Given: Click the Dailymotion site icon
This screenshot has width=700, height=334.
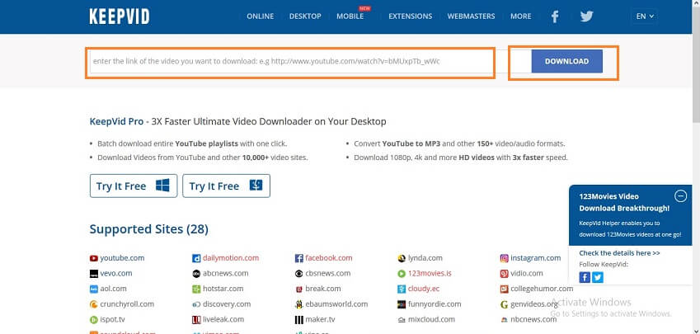Looking at the screenshot, I should (196, 258).
